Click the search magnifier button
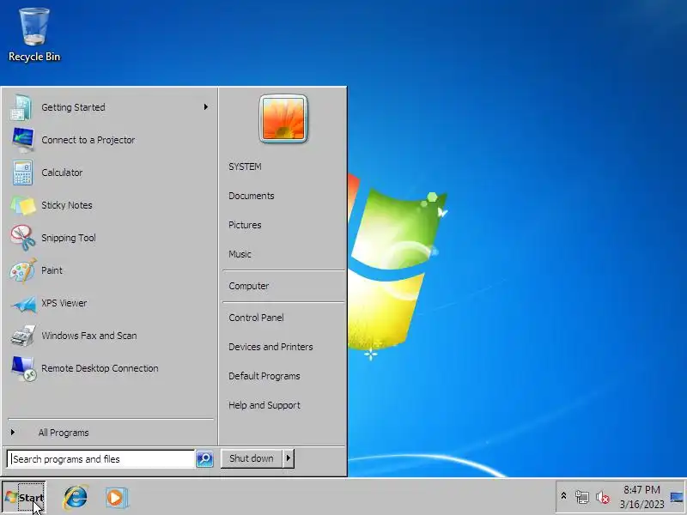Screen dimensions: 687x515 click(204, 458)
